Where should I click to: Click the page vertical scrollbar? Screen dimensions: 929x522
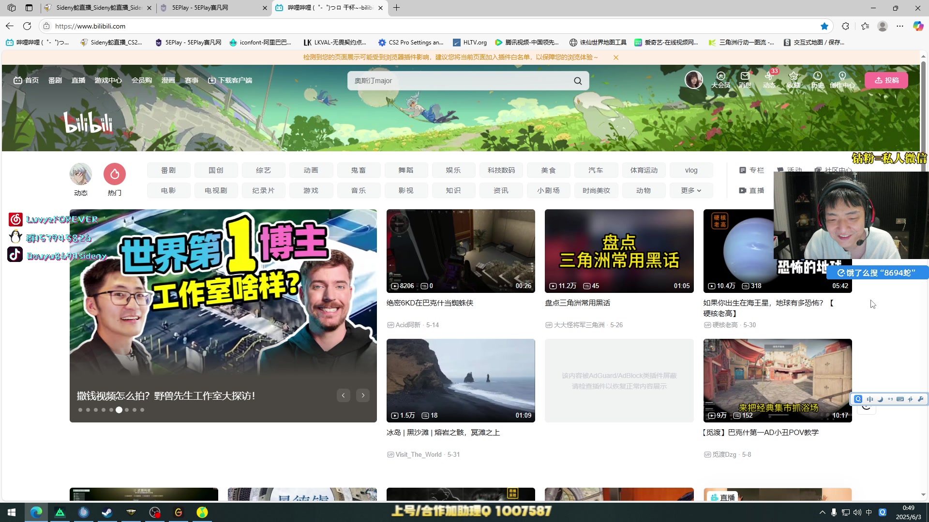tap(923, 275)
